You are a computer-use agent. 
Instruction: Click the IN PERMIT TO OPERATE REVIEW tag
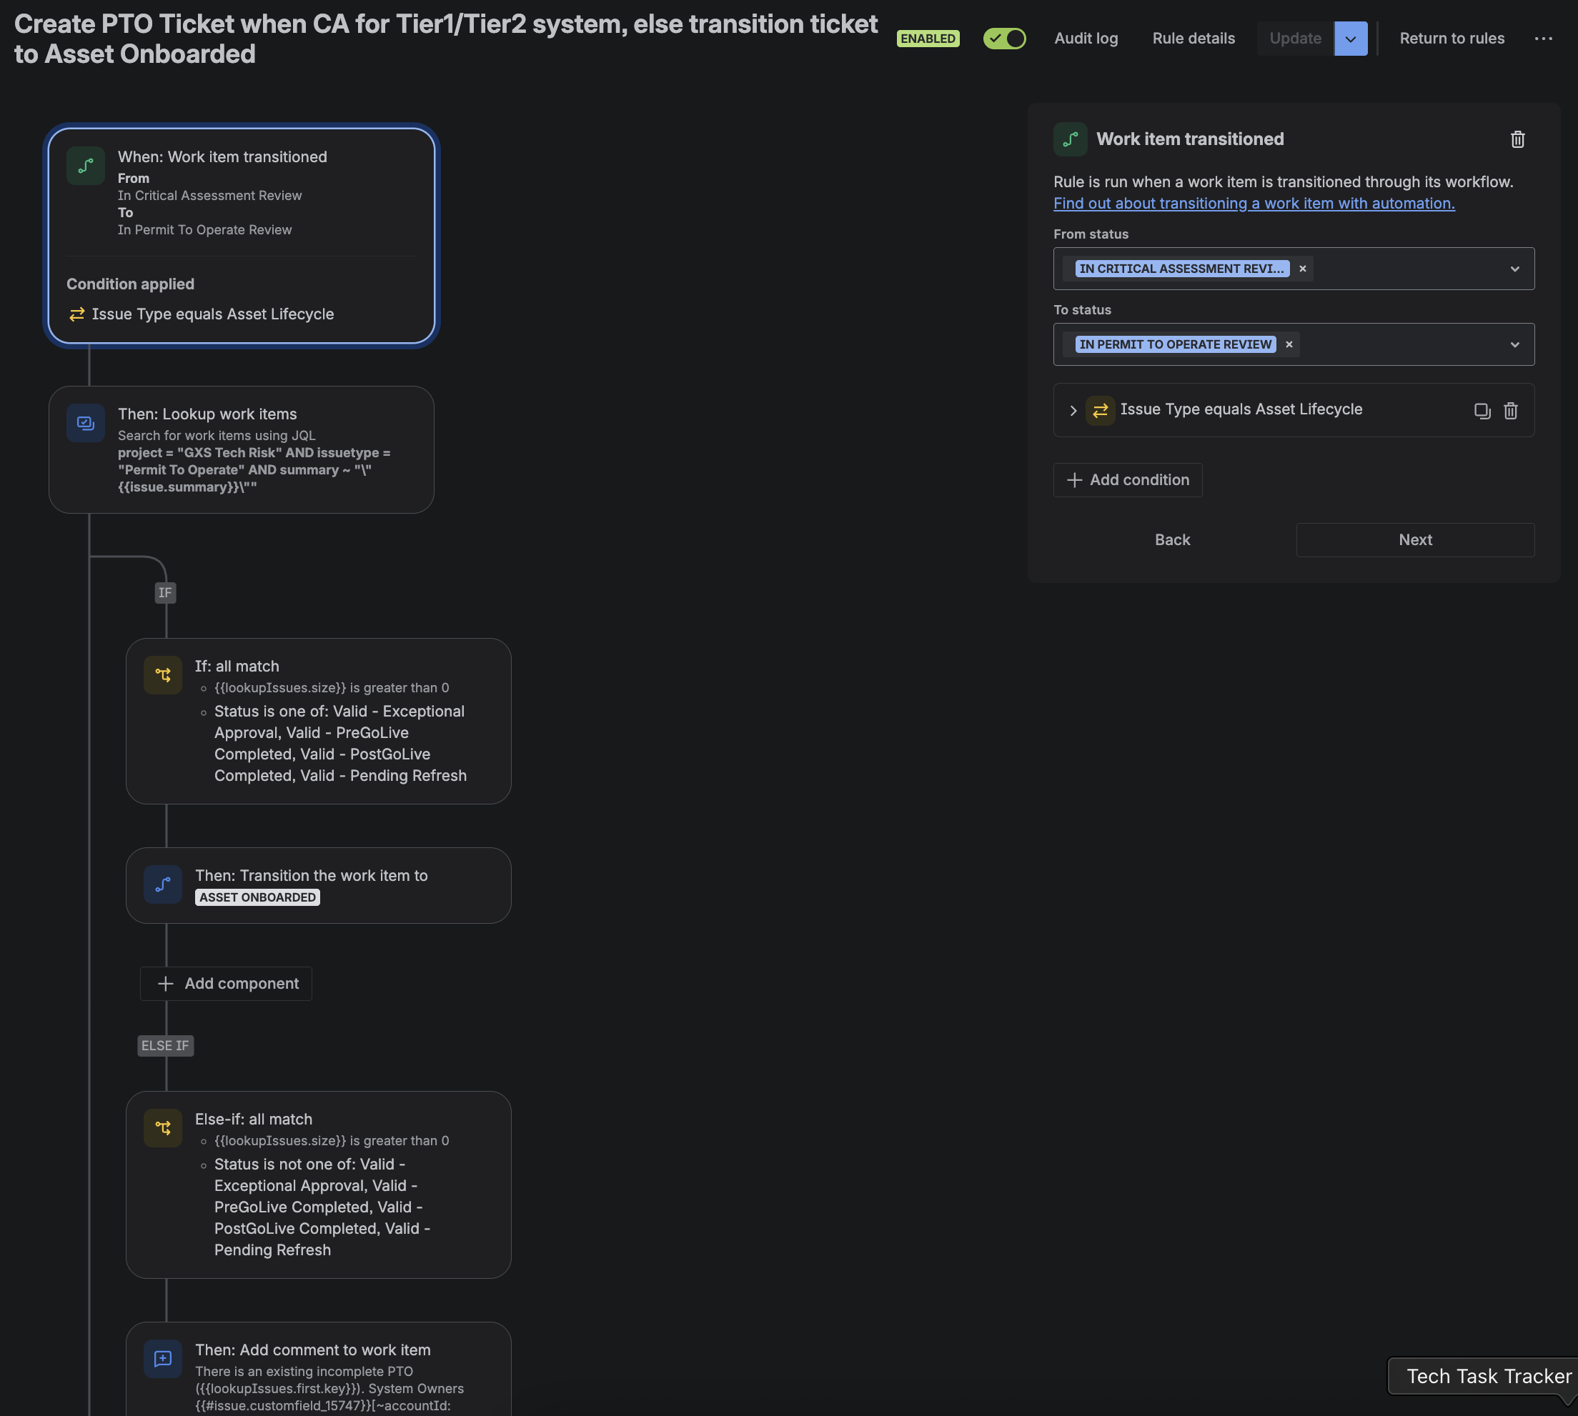coord(1175,344)
